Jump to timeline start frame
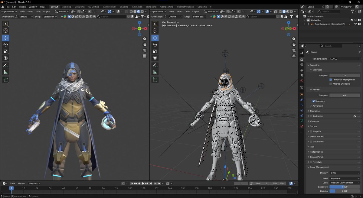363x198 pixels. (132, 183)
